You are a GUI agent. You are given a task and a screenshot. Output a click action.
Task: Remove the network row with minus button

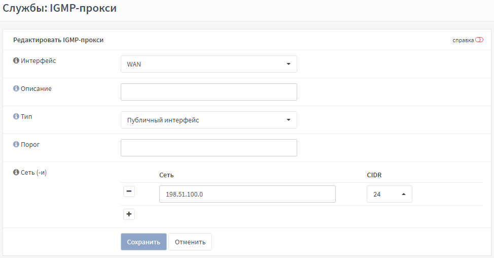coord(129,191)
